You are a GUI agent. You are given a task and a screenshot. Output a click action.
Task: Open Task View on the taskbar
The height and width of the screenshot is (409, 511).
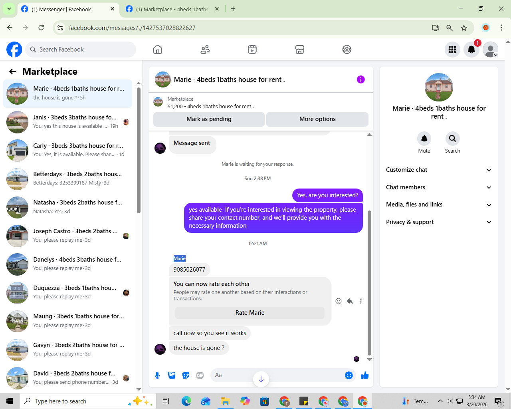166,401
